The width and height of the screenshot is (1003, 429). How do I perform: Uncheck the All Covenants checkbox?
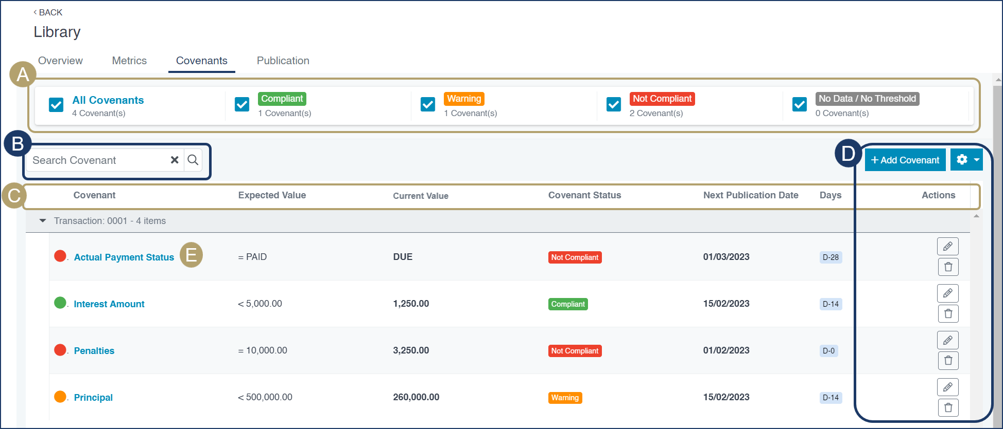(x=56, y=105)
